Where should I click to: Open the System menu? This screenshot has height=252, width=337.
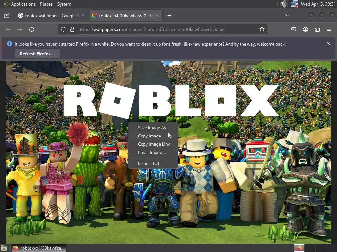click(64, 4)
